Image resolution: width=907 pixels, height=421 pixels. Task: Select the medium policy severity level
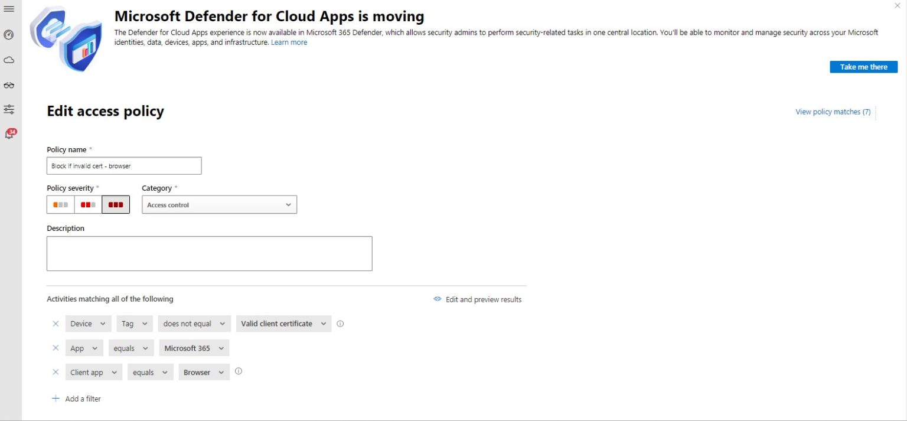87,204
